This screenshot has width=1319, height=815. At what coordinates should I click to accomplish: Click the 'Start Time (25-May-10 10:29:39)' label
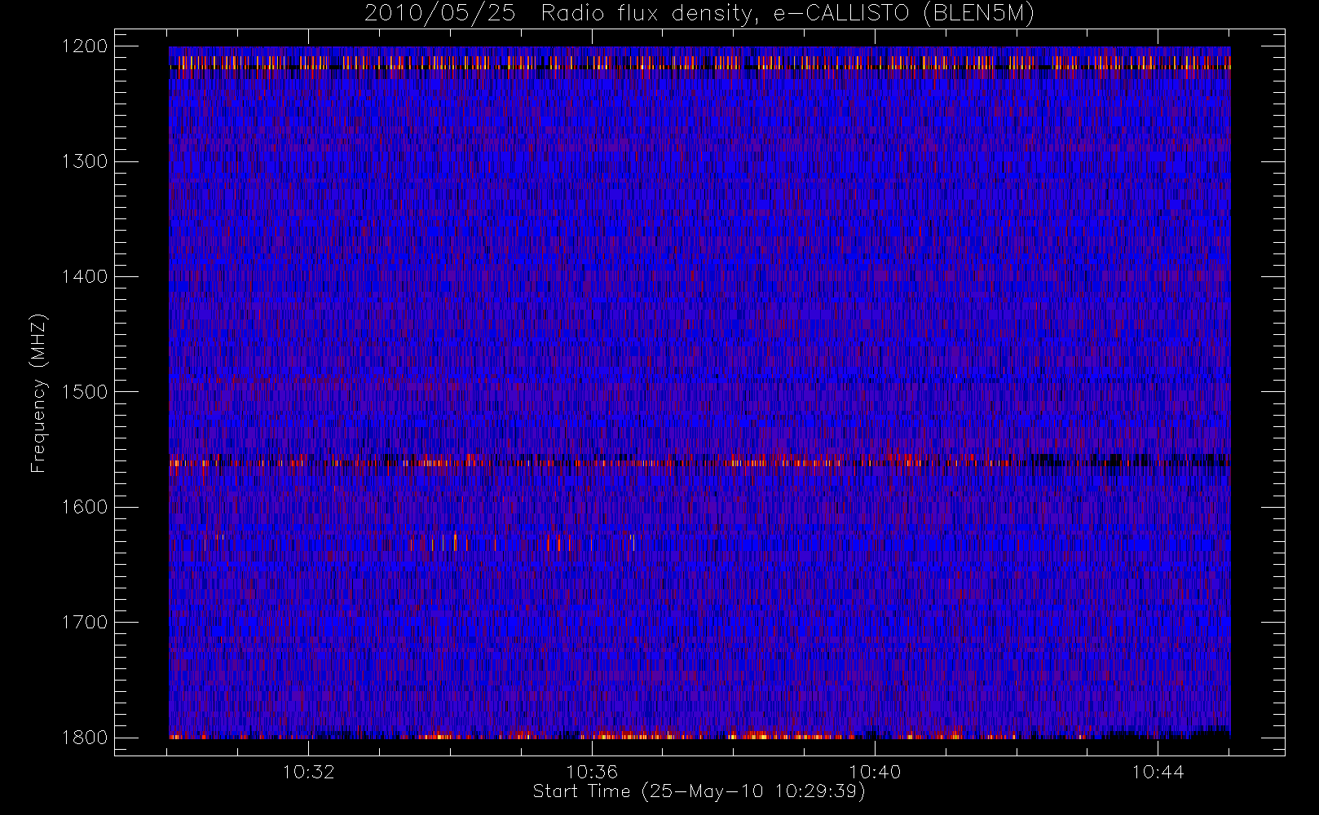(x=699, y=791)
